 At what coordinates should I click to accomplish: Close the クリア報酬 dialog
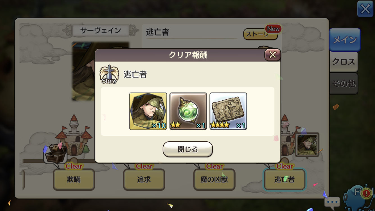[x=272, y=55]
